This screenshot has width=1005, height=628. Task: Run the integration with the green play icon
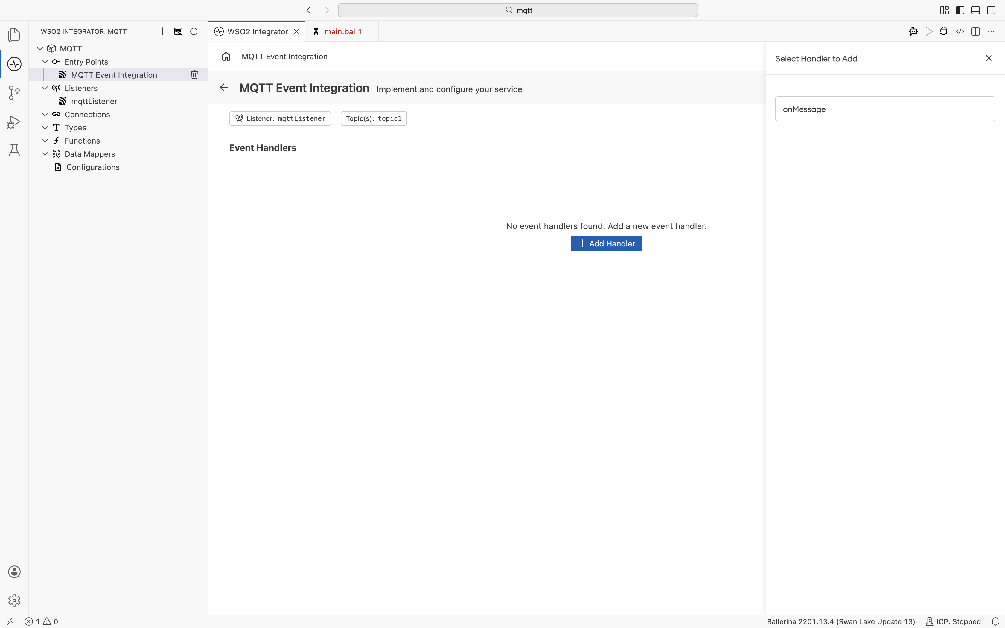(929, 32)
